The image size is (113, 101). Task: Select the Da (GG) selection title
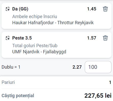tap(20, 9)
